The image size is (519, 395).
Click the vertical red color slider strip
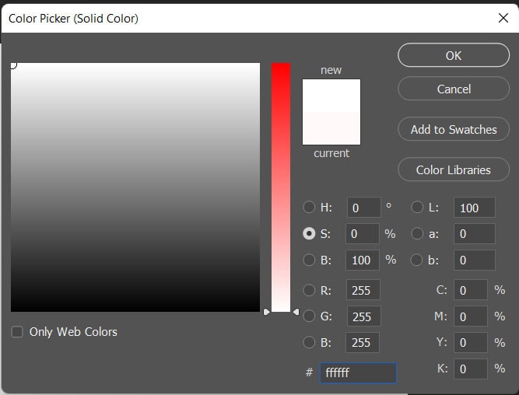(x=281, y=187)
